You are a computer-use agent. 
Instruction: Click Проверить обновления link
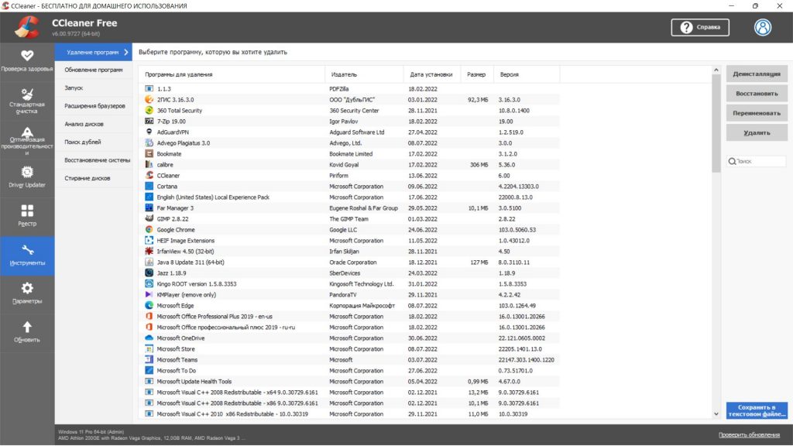pyautogui.click(x=749, y=435)
